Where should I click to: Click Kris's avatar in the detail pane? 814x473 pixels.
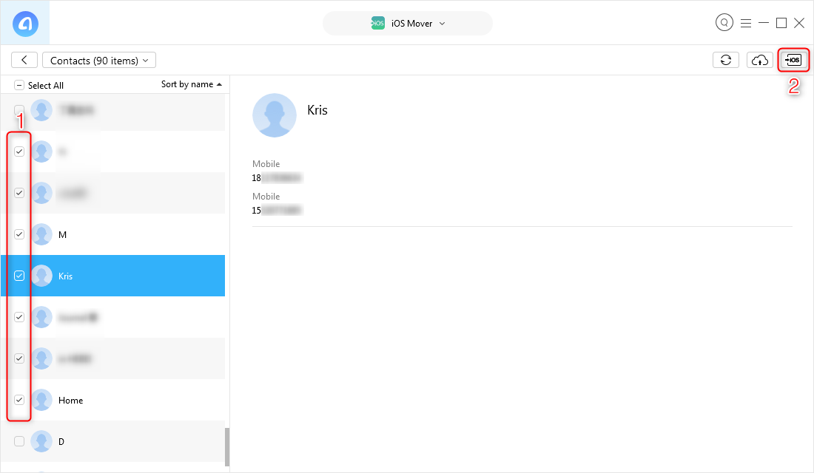pyautogui.click(x=275, y=115)
